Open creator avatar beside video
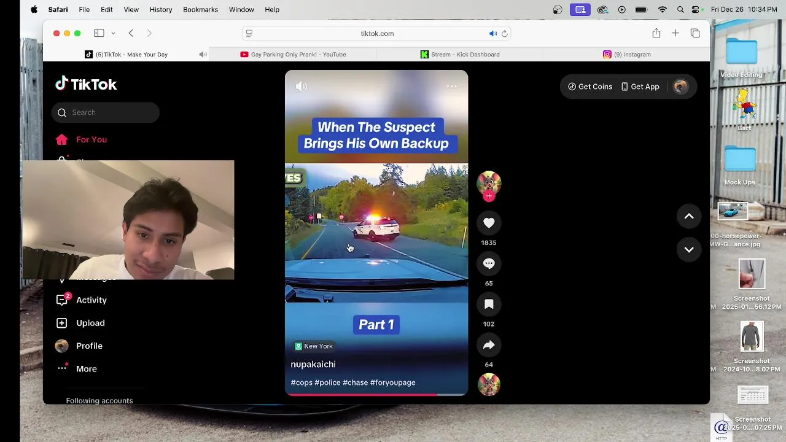The height and width of the screenshot is (442, 786). coord(489,182)
